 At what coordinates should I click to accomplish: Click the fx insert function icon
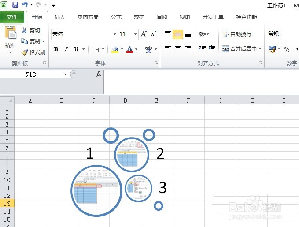point(98,74)
